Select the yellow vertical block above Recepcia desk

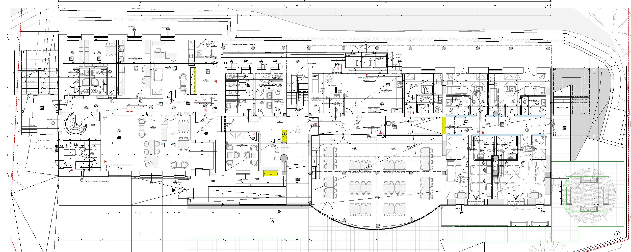tap(284, 136)
